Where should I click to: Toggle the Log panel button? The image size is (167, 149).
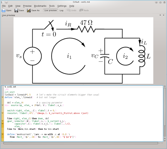click(x=61, y=10)
